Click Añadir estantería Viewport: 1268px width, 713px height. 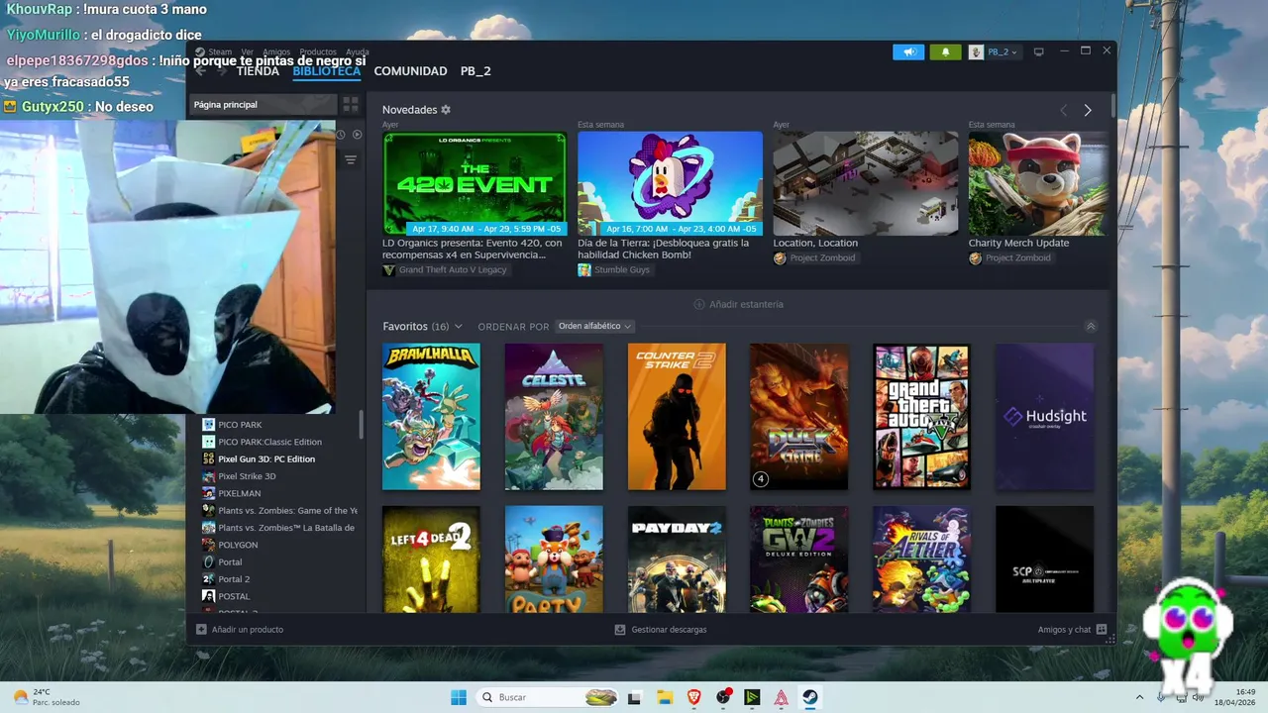tap(739, 304)
